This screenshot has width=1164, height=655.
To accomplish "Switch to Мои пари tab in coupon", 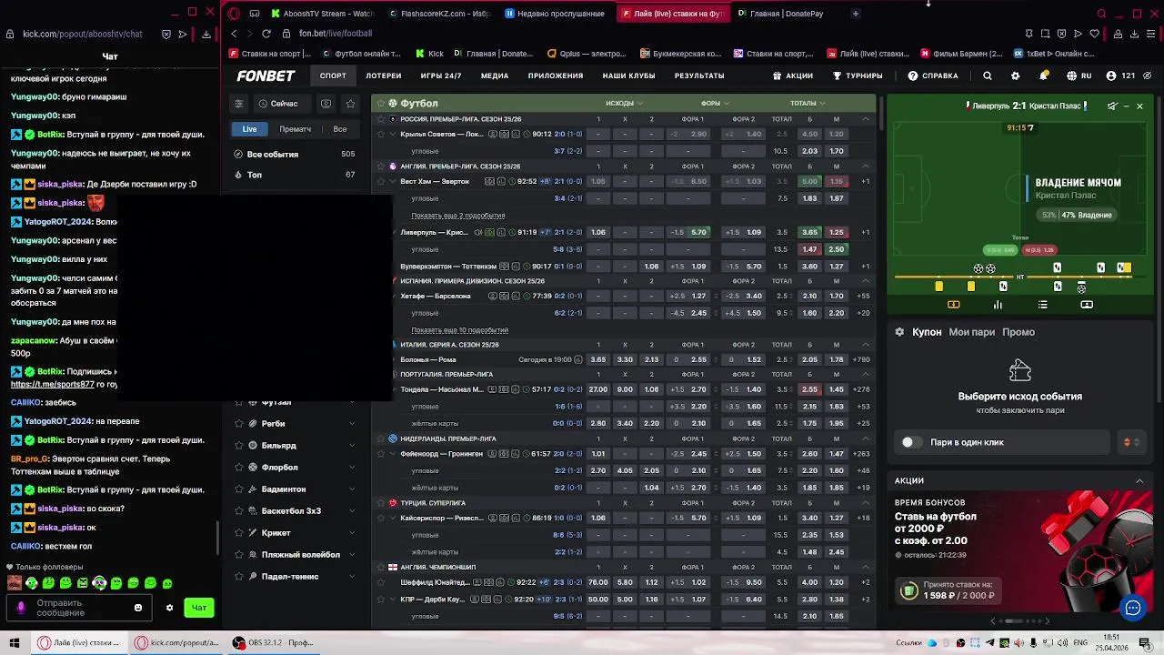I will point(972,332).
